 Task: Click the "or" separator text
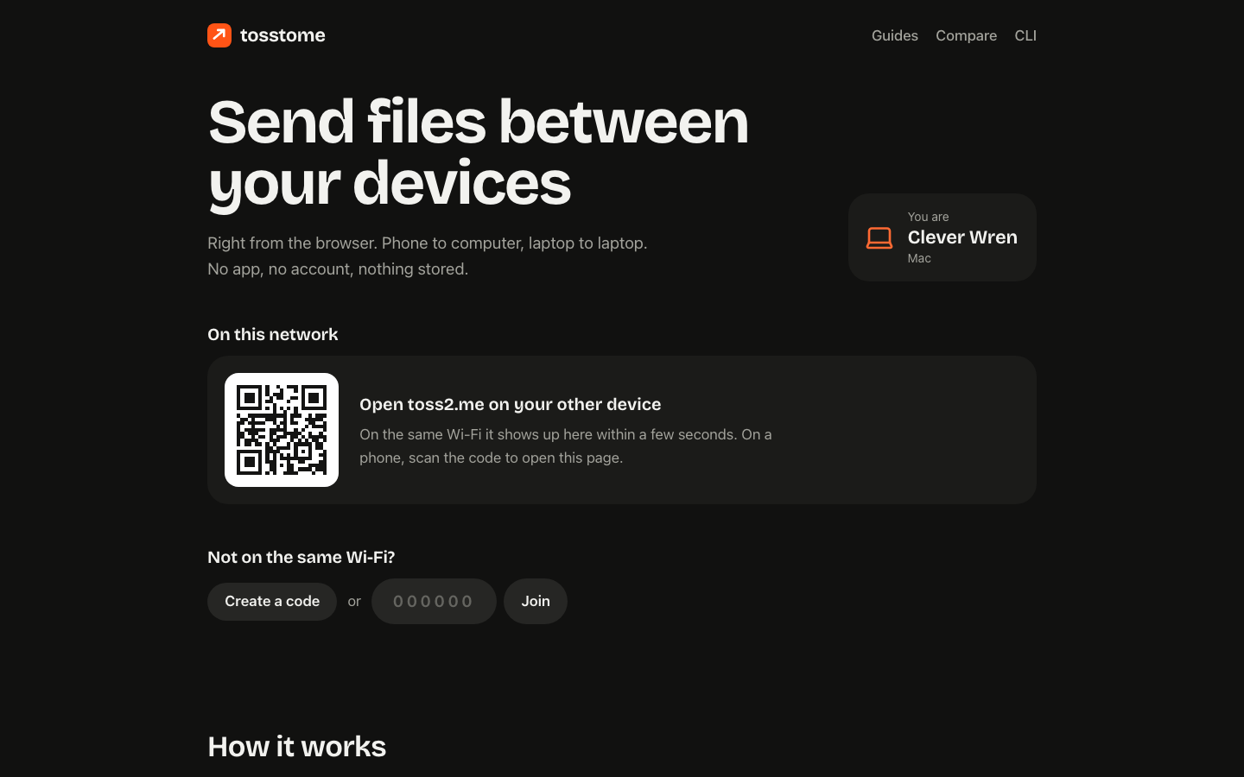[354, 602]
